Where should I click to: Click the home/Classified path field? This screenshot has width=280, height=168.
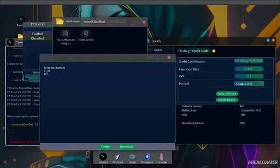(x=104, y=21)
